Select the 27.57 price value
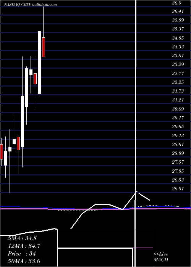This screenshot has height=267, width=191. coord(178,162)
